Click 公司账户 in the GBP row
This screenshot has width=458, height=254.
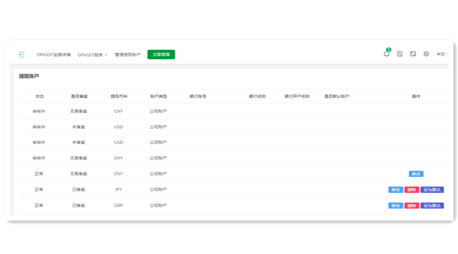[x=158, y=205]
